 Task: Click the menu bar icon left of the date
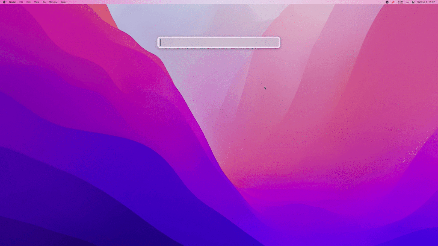(413, 2)
